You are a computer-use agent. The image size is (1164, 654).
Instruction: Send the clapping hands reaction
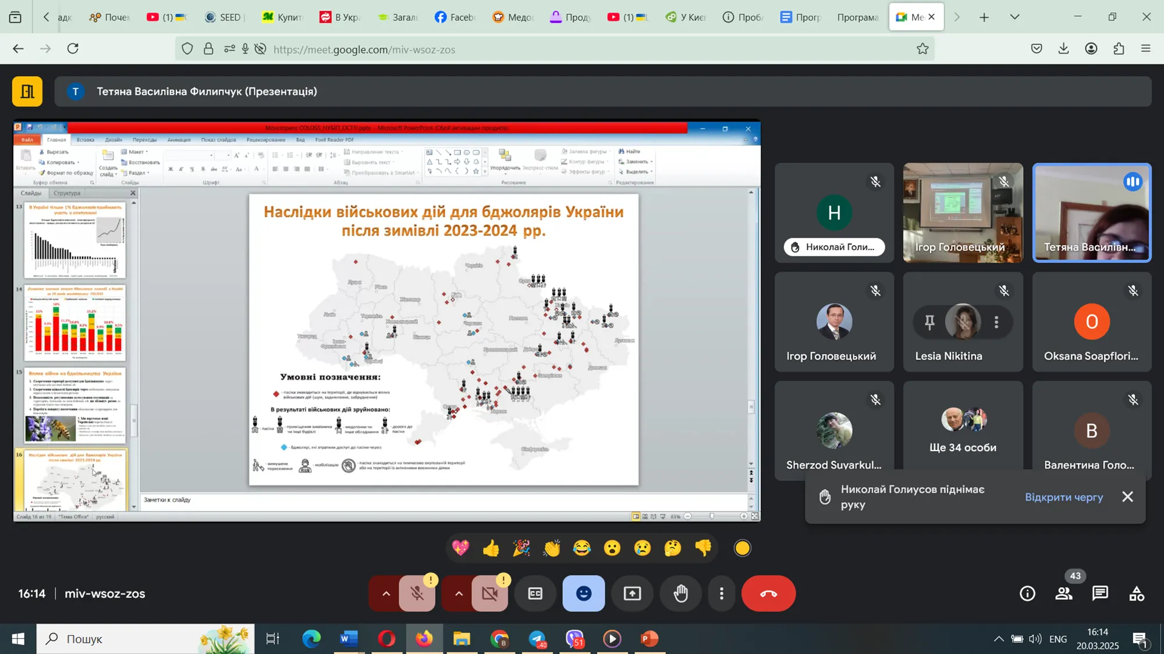tap(551, 548)
